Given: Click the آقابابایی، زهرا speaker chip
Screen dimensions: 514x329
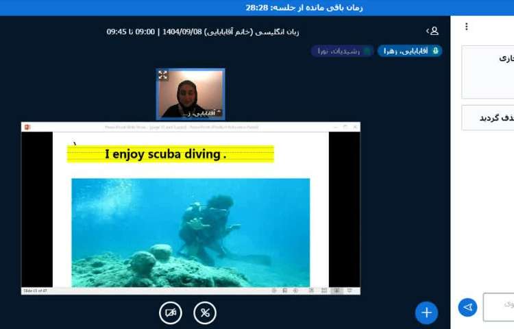Looking at the screenshot, I should [x=410, y=51].
